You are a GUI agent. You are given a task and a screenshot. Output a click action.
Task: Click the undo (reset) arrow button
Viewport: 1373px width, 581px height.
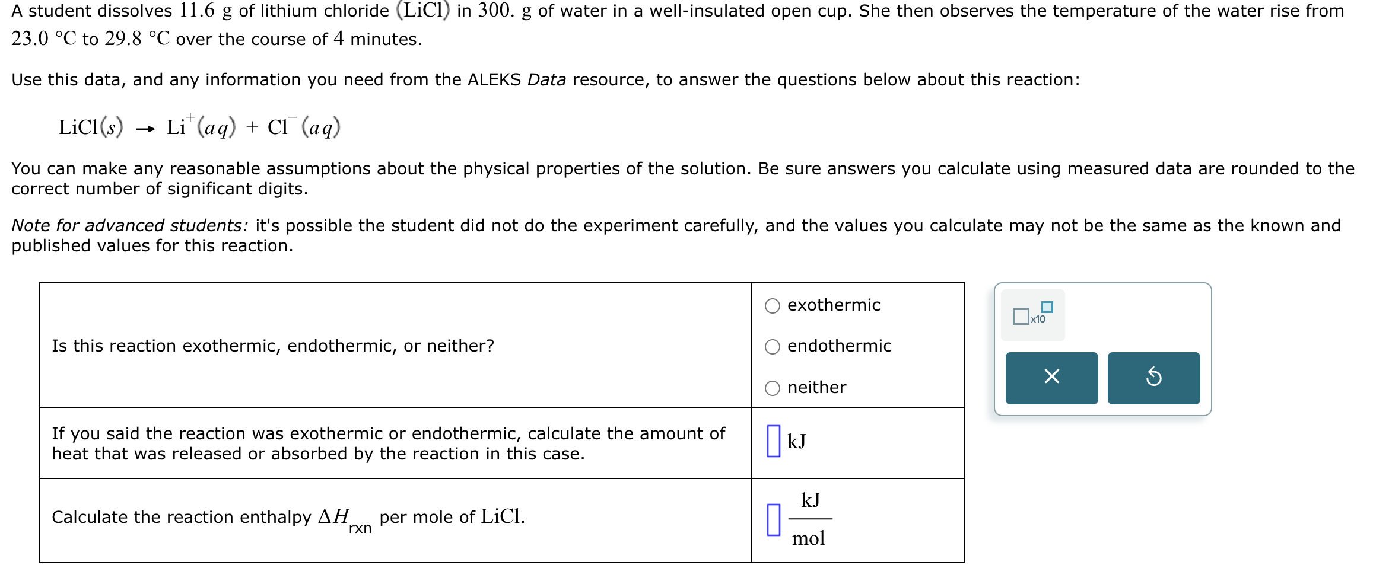1154,378
